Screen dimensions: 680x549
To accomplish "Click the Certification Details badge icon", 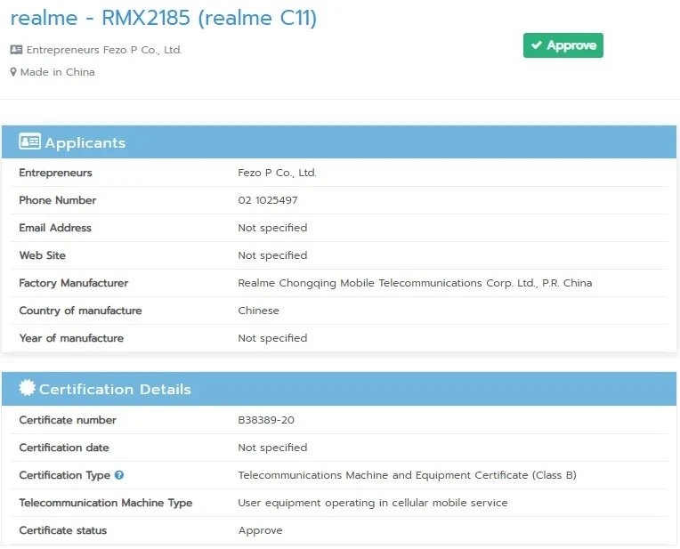I will point(27,388).
